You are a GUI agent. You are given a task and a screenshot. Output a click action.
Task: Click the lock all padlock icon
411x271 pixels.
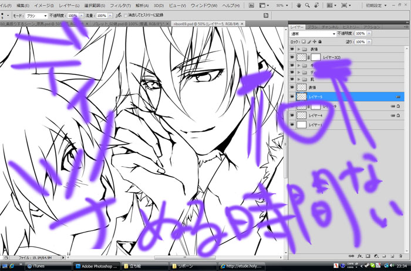coord(320,42)
